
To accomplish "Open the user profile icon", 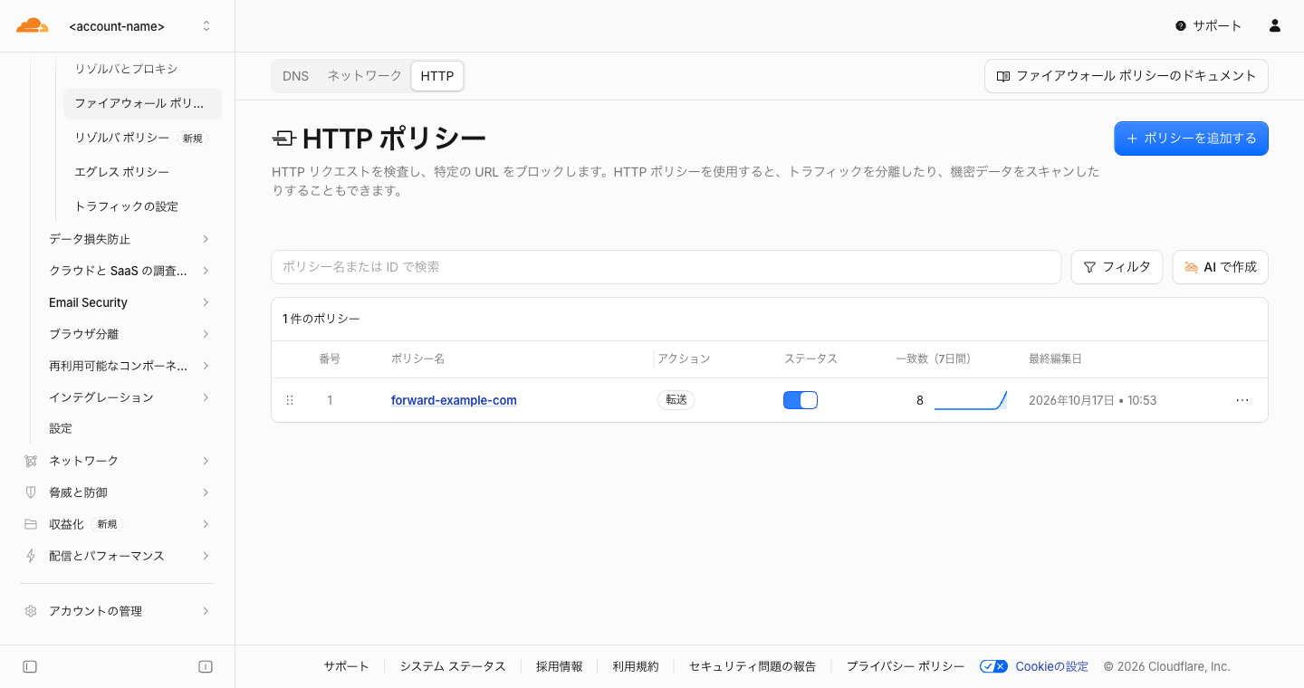I will pyautogui.click(x=1275, y=25).
